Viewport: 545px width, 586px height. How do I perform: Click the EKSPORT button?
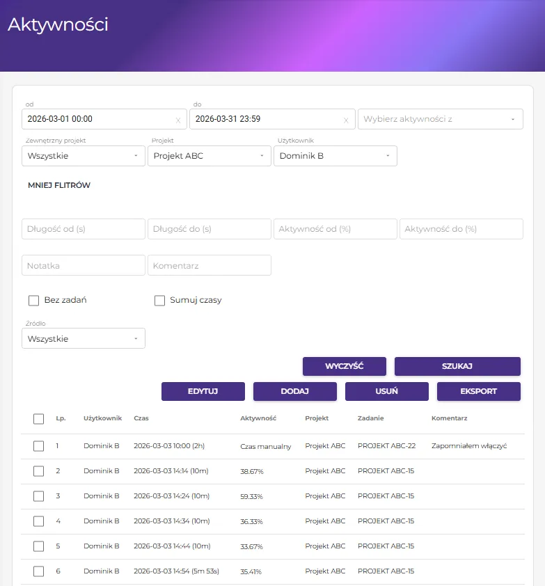pos(479,391)
